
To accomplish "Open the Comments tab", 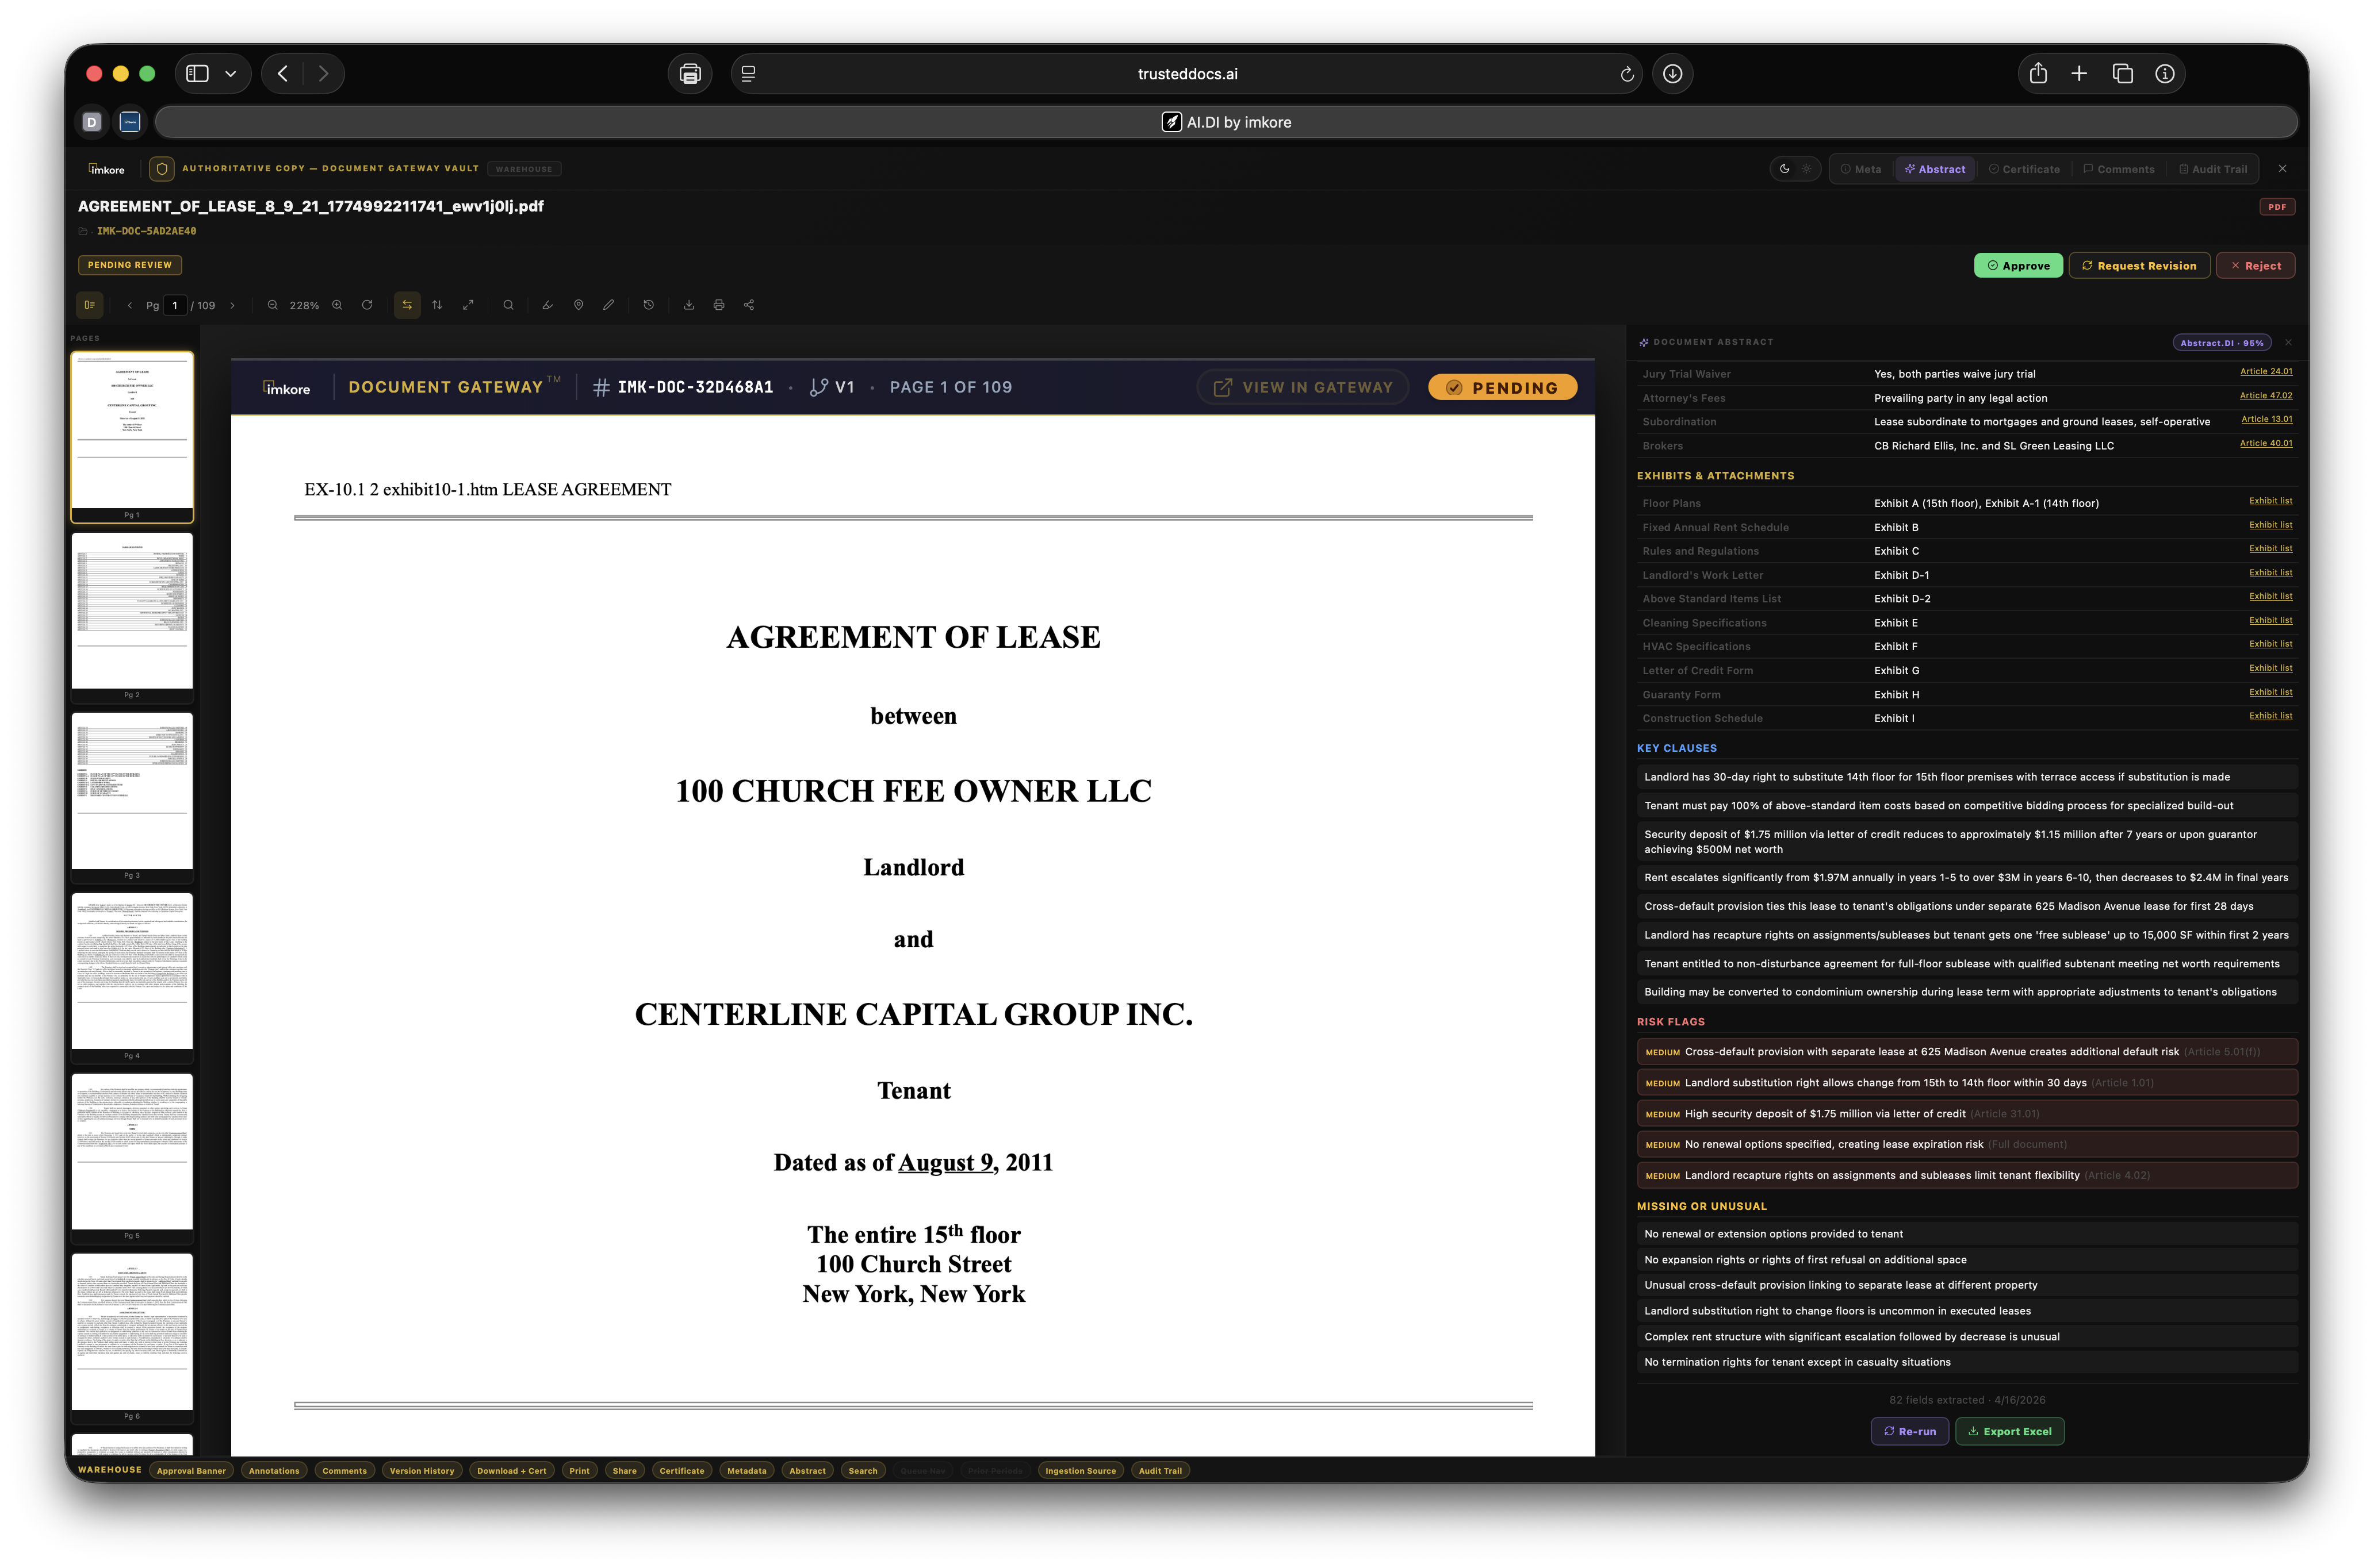I will 2119,169.
